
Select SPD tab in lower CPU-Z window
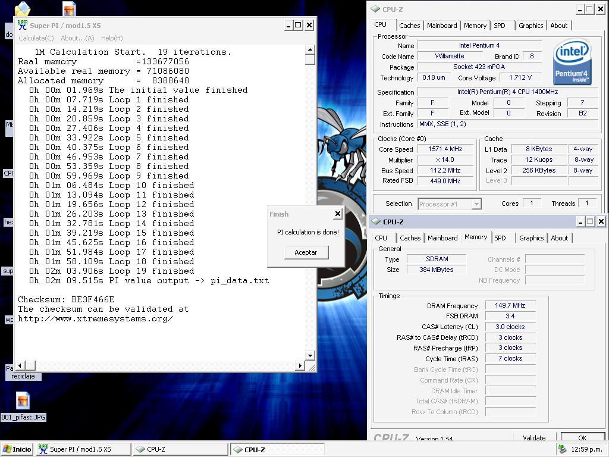[x=500, y=238]
